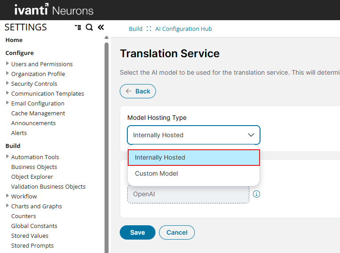Image resolution: width=340 pixels, height=253 pixels.
Task: Collapse the settings sidebar with double chevron
Action: pyautogui.click(x=101, y=27)
